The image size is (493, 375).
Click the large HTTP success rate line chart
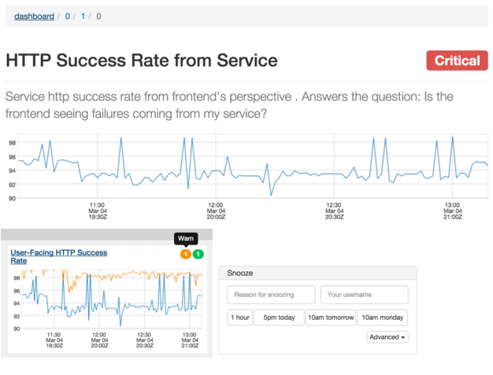(x=252, y=167)
